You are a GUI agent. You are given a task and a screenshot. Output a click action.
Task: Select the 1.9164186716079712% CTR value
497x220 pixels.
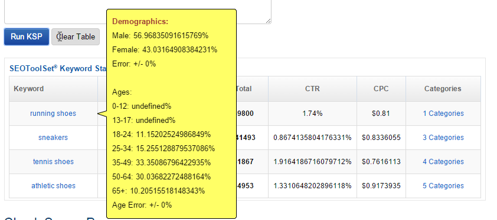click(x=312, y=162)
